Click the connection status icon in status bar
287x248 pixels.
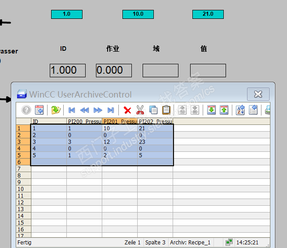click(x=229, y=242)
